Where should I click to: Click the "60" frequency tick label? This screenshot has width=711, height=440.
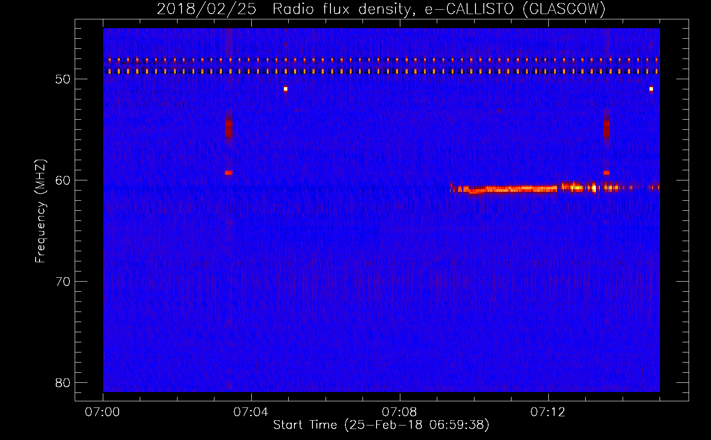coord(63,180)
